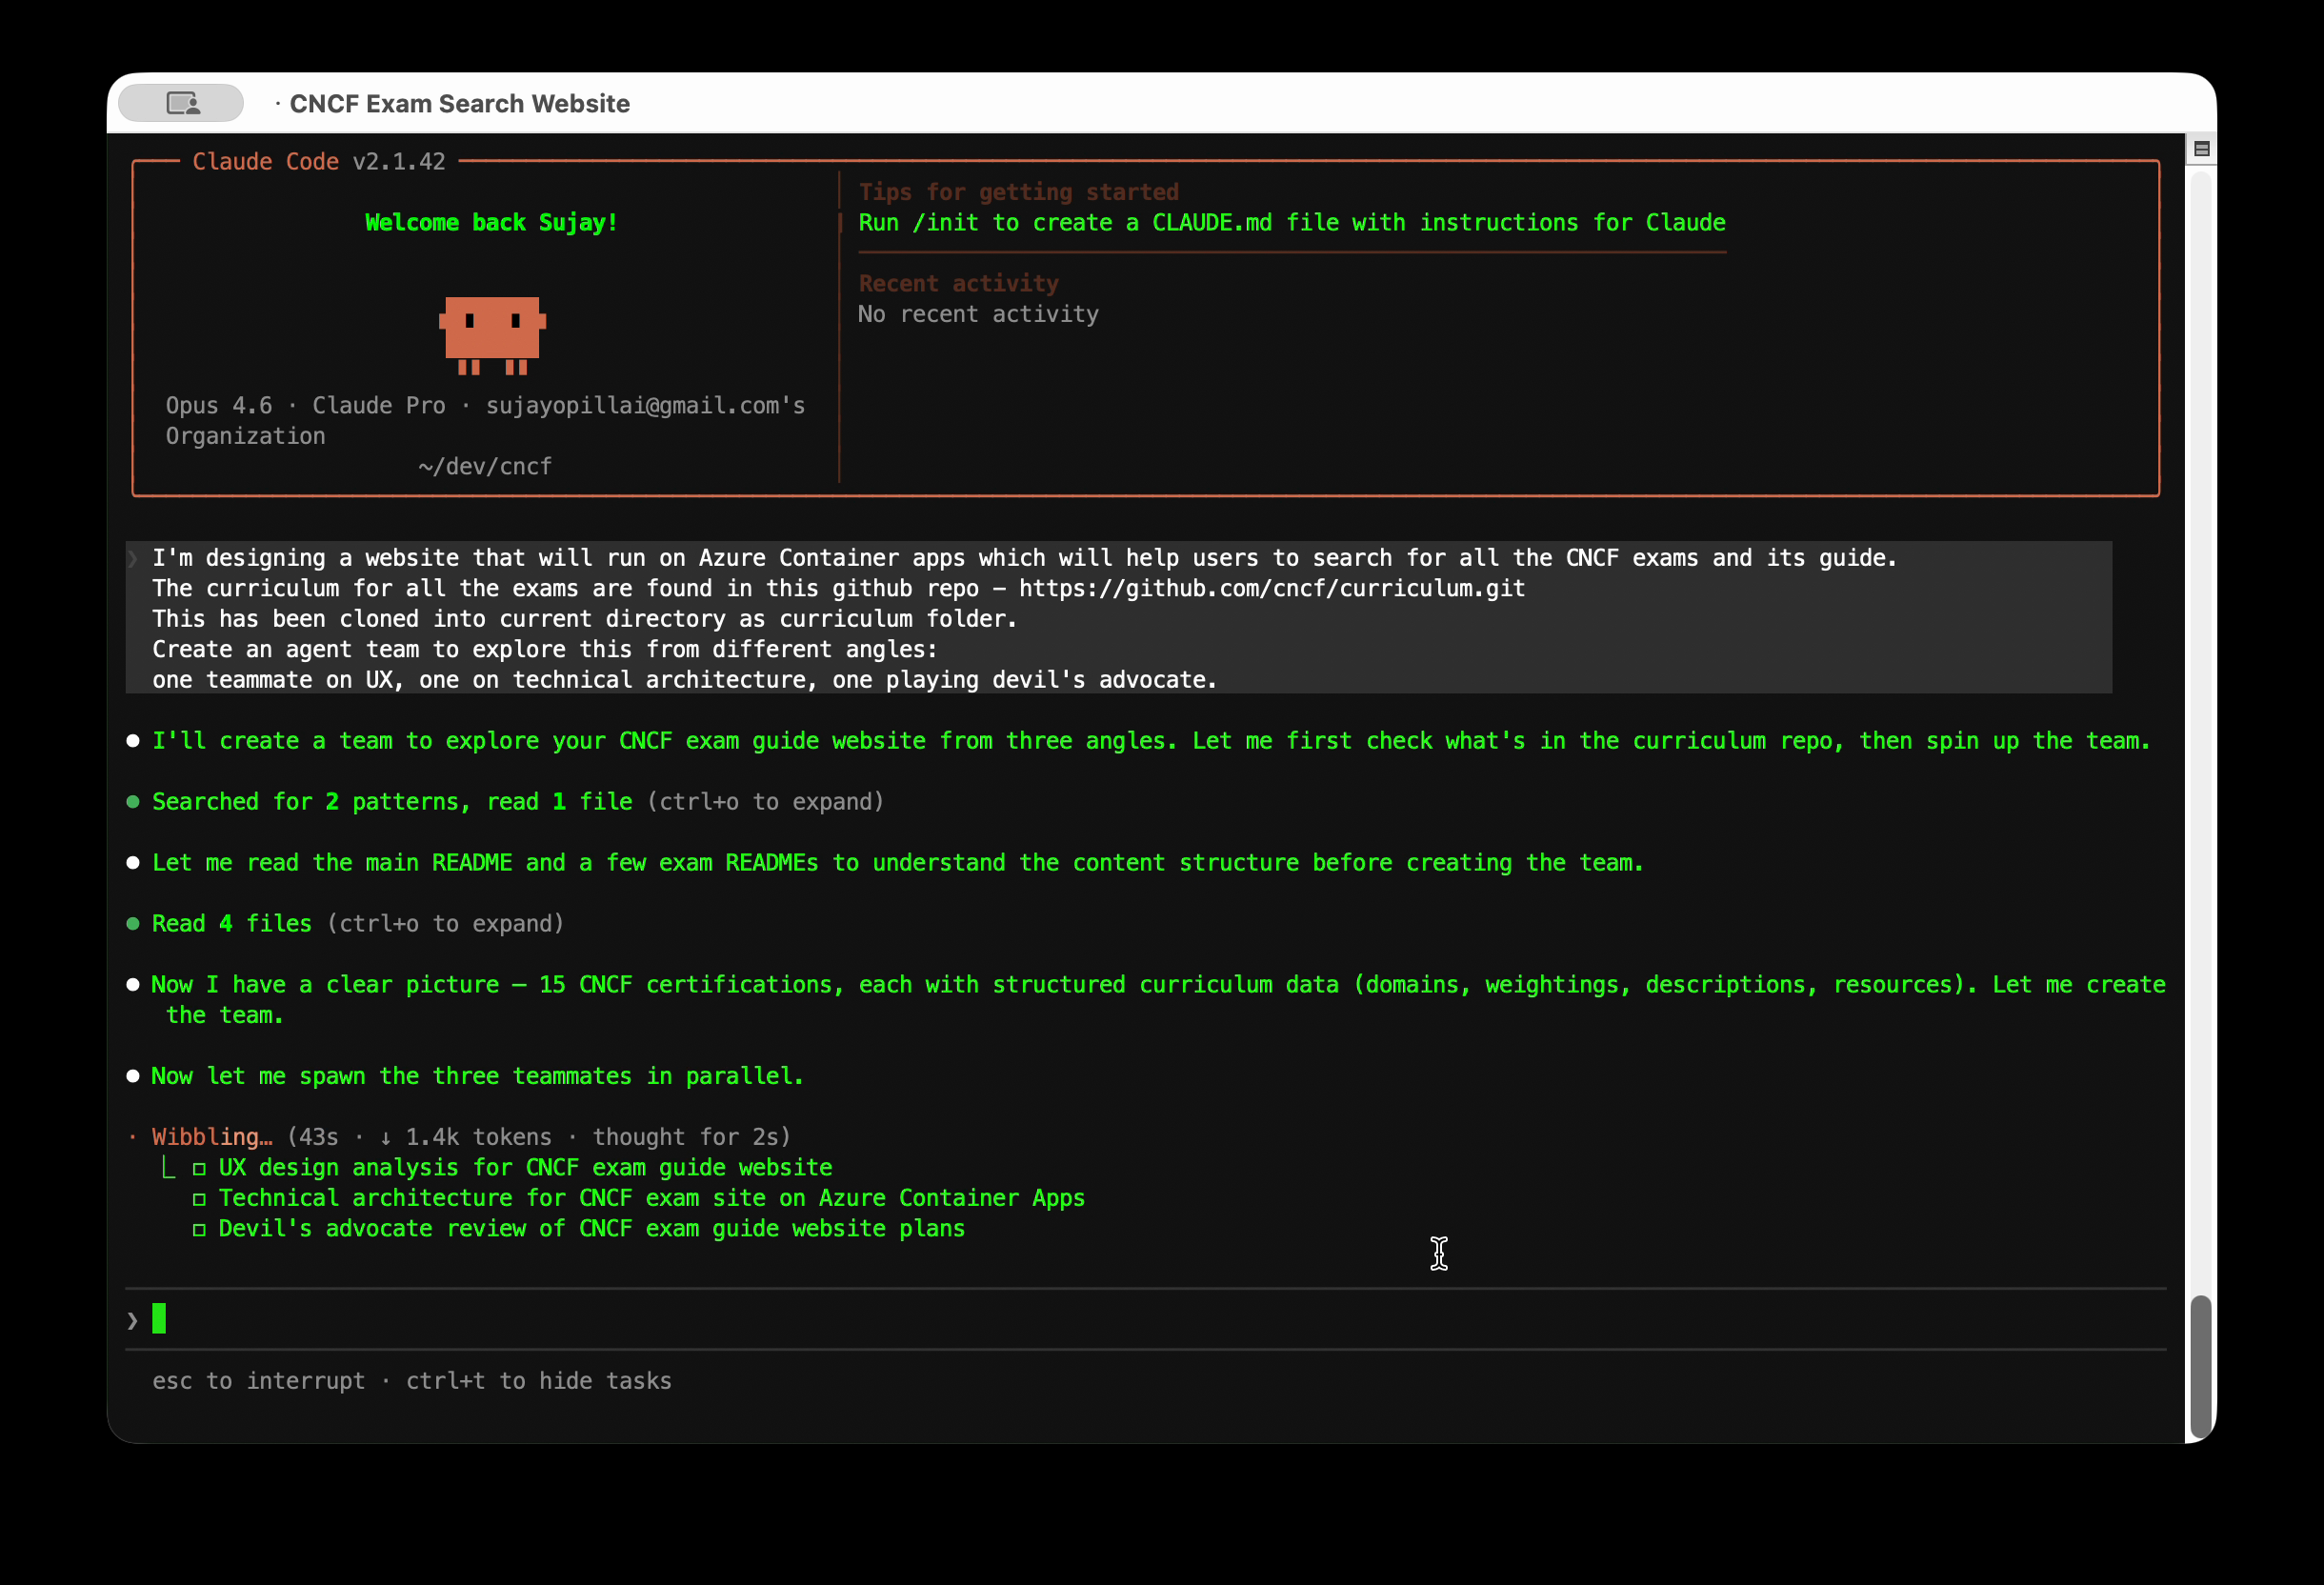This screenshot has height=1585, width=2324.
Task: Expand the 'Read 4 files' output
Action: pyautogui.click(x=444, y=923)
